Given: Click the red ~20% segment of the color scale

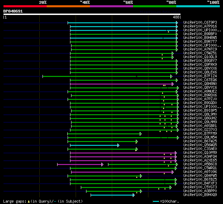Looking at the screenshot, I should coord(25,6).
